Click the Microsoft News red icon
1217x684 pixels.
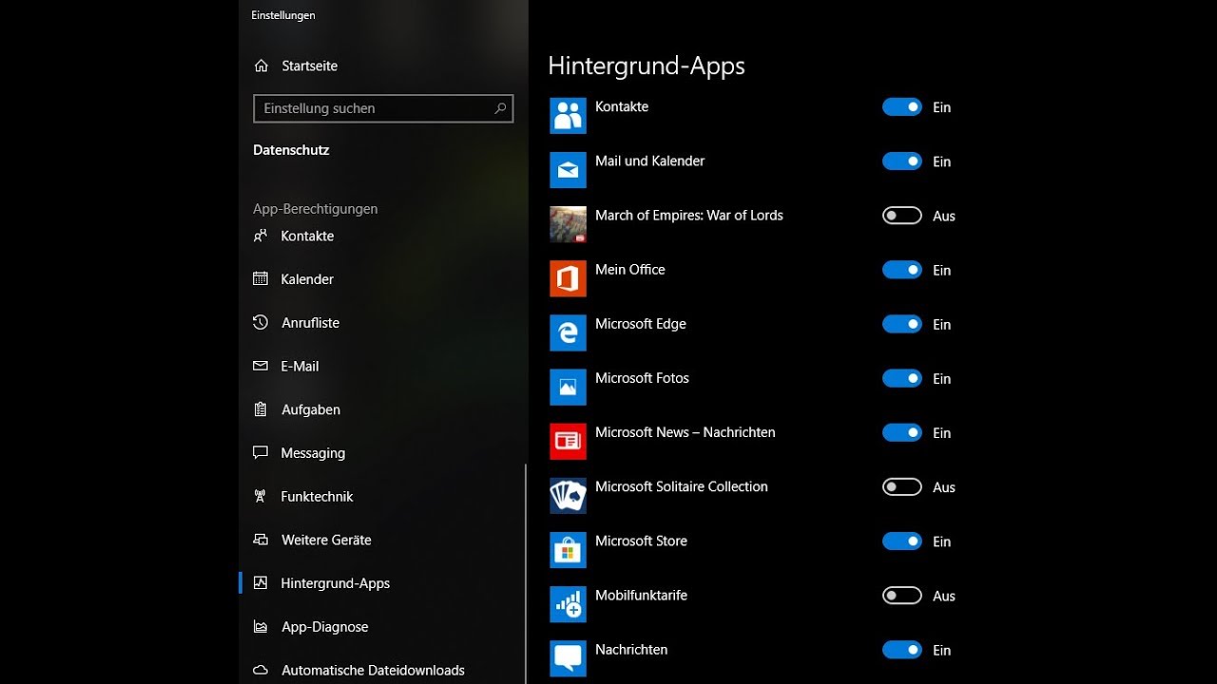568,441
